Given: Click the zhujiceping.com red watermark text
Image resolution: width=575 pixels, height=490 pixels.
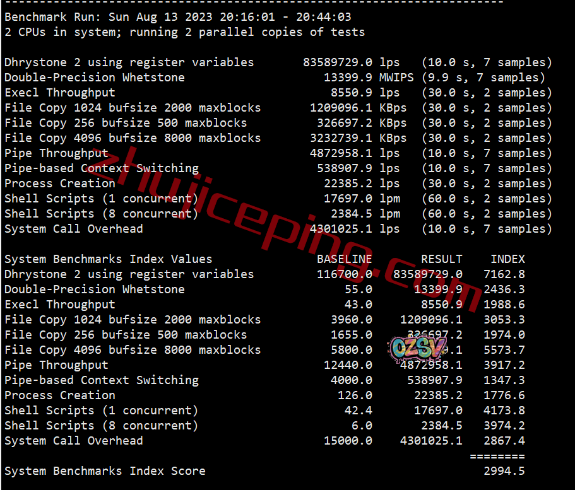Looking at the screenshot, I should coord(286,229).
